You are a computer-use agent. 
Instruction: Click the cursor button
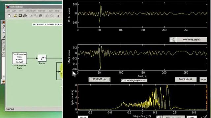(x=203, y=79)
